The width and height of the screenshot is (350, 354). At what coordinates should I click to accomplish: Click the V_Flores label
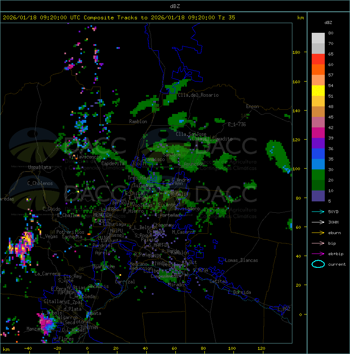click(x=64, y=339)
